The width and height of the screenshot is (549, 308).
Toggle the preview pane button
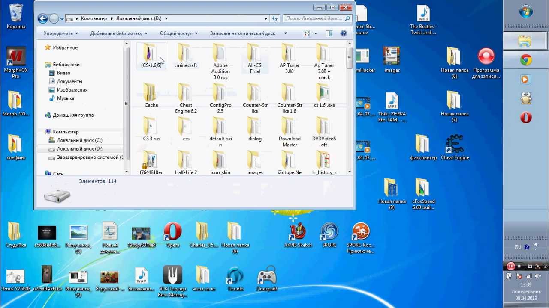point(329,33)
